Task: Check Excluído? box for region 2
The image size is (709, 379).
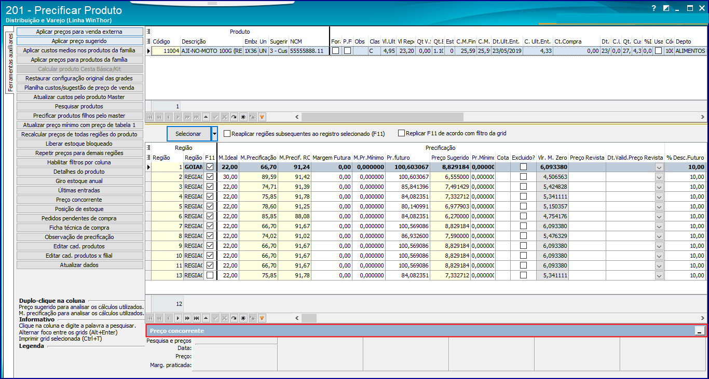Action: (523, 177)
